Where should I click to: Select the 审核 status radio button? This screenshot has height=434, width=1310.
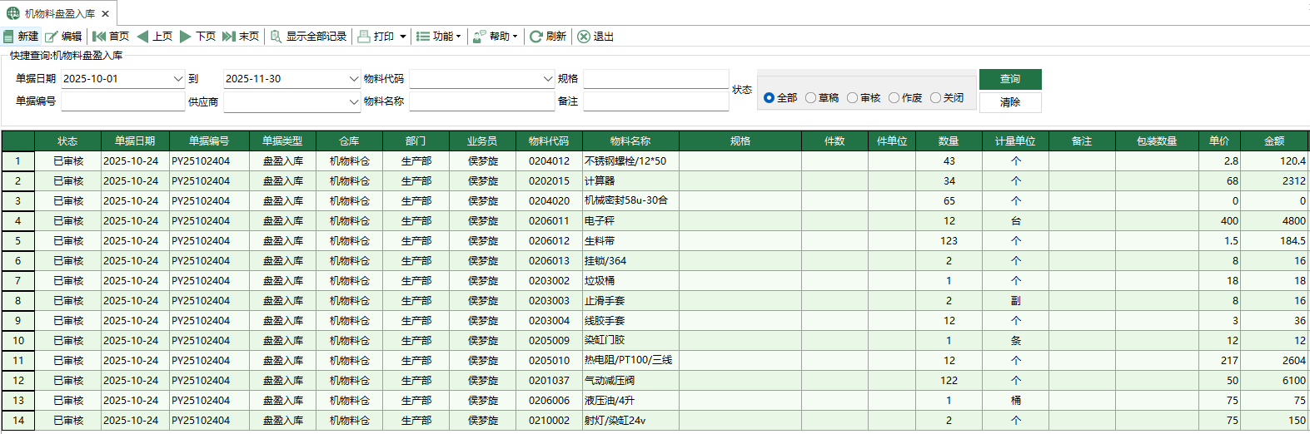[853, 98]
